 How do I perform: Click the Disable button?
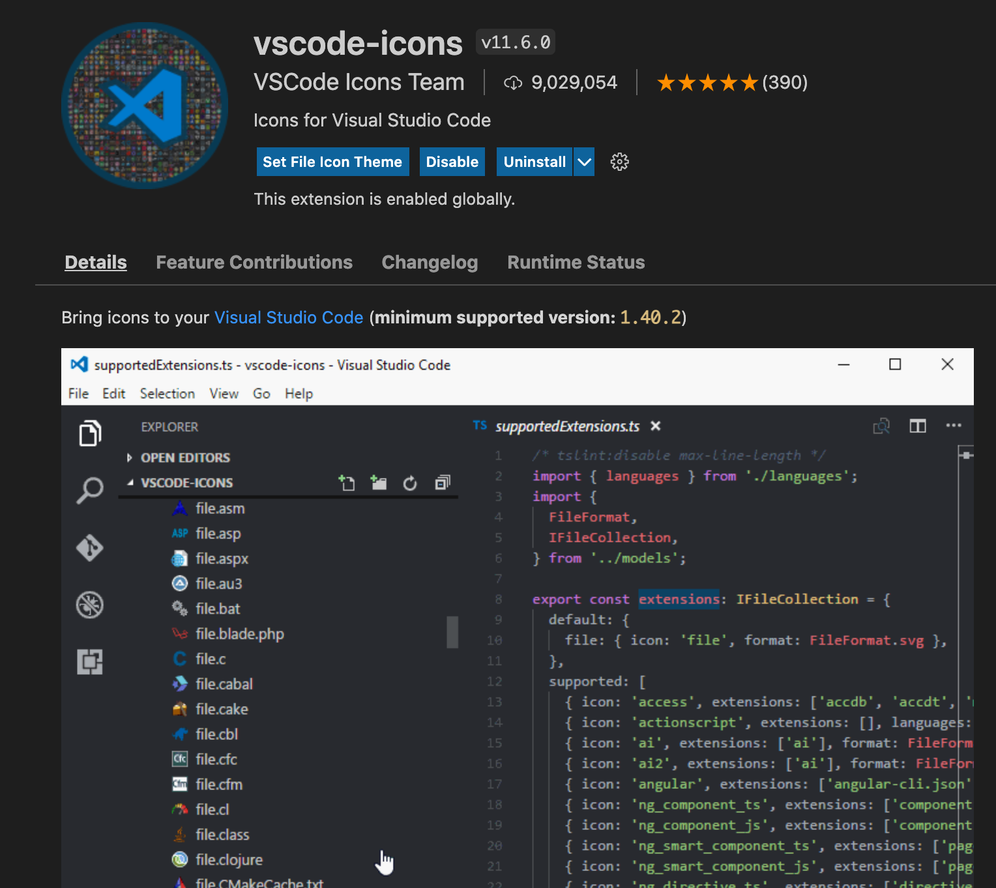pos(452,162)
